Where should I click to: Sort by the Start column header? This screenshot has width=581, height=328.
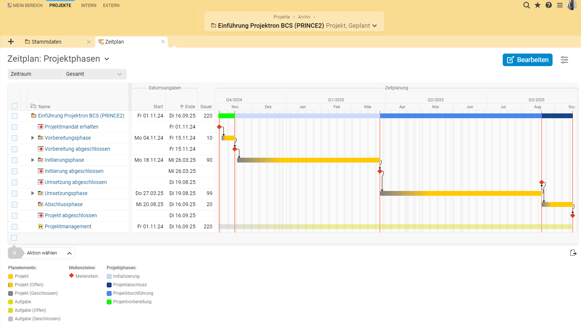[158, 107]
